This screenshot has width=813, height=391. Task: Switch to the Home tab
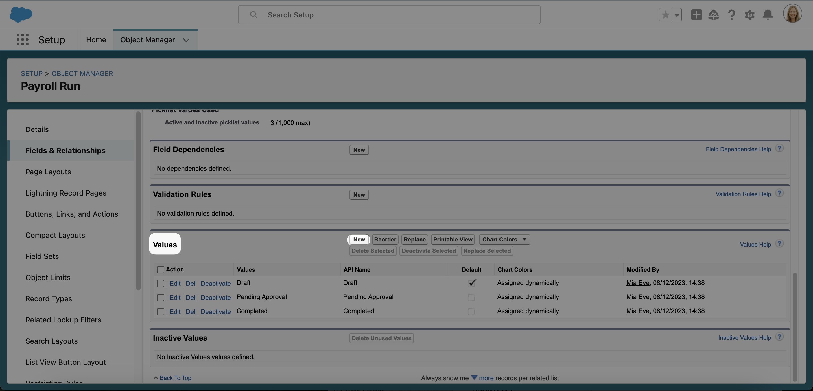pyautogui.click(x=96, y=40)
